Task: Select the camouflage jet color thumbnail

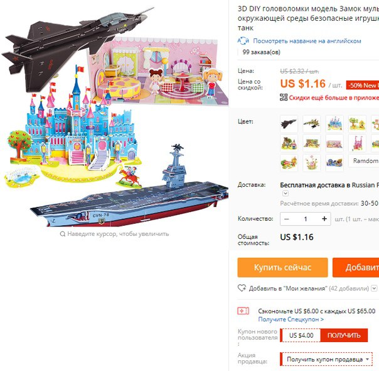Action: coord(312,124)
